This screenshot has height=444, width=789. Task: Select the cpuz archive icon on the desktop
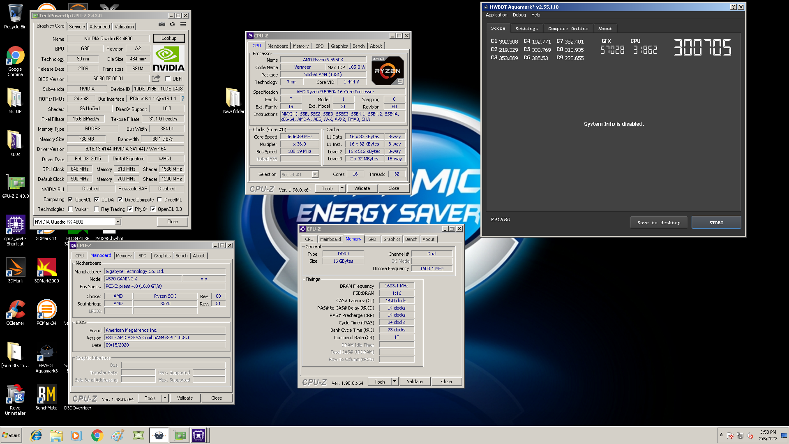point(15,143)
